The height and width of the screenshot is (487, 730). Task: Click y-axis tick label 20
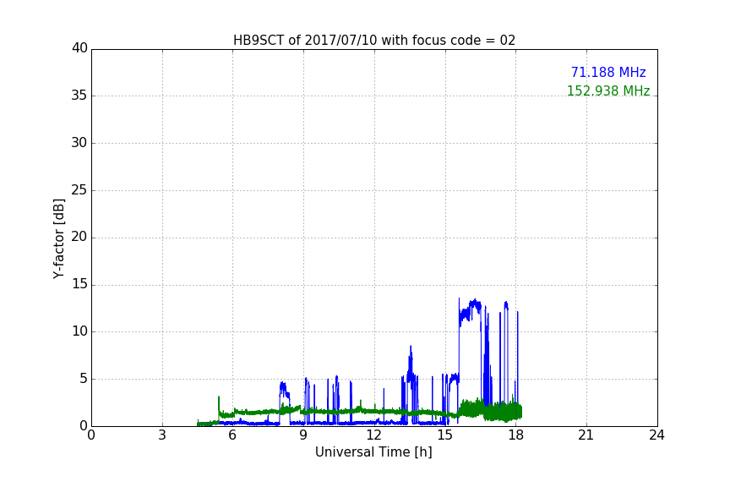click(79, 237)
